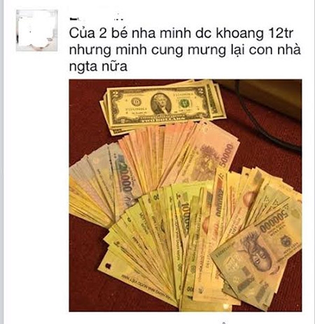Screen dimensions: 315x324
Task: Click the last text line "ngta nữa"
Action: point(98,66)
